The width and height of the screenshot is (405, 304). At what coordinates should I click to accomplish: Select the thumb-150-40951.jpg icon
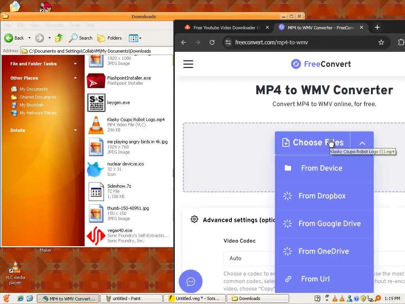96,213
